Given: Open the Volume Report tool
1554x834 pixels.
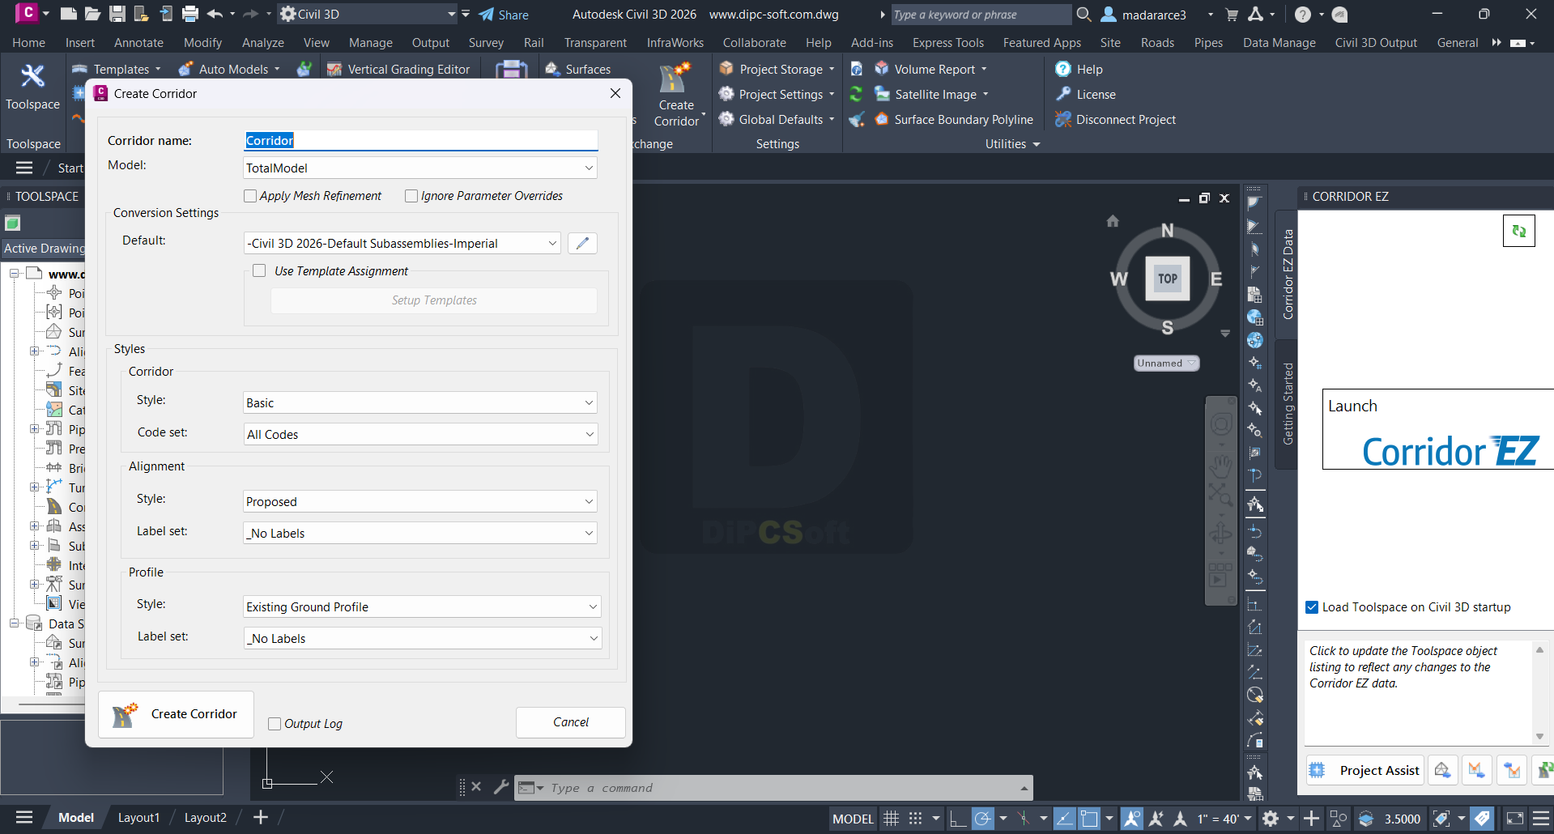Looking at the screenshot, I should pos(930,70).
